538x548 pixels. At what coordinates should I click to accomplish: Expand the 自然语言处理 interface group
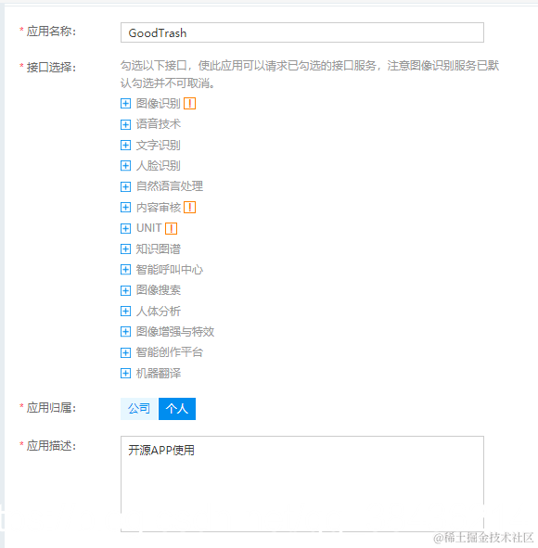[125, 186]
